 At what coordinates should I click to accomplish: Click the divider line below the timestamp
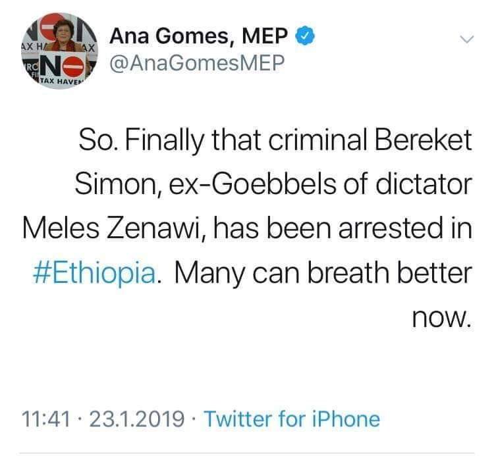click(x=247, y=453)
